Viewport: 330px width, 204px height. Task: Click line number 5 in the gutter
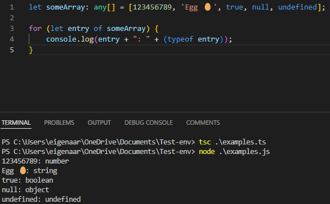(12, 50)
